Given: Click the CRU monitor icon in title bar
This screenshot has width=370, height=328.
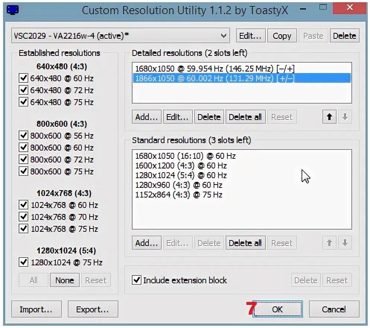Looking at the screenshot, I should point(13,10).
